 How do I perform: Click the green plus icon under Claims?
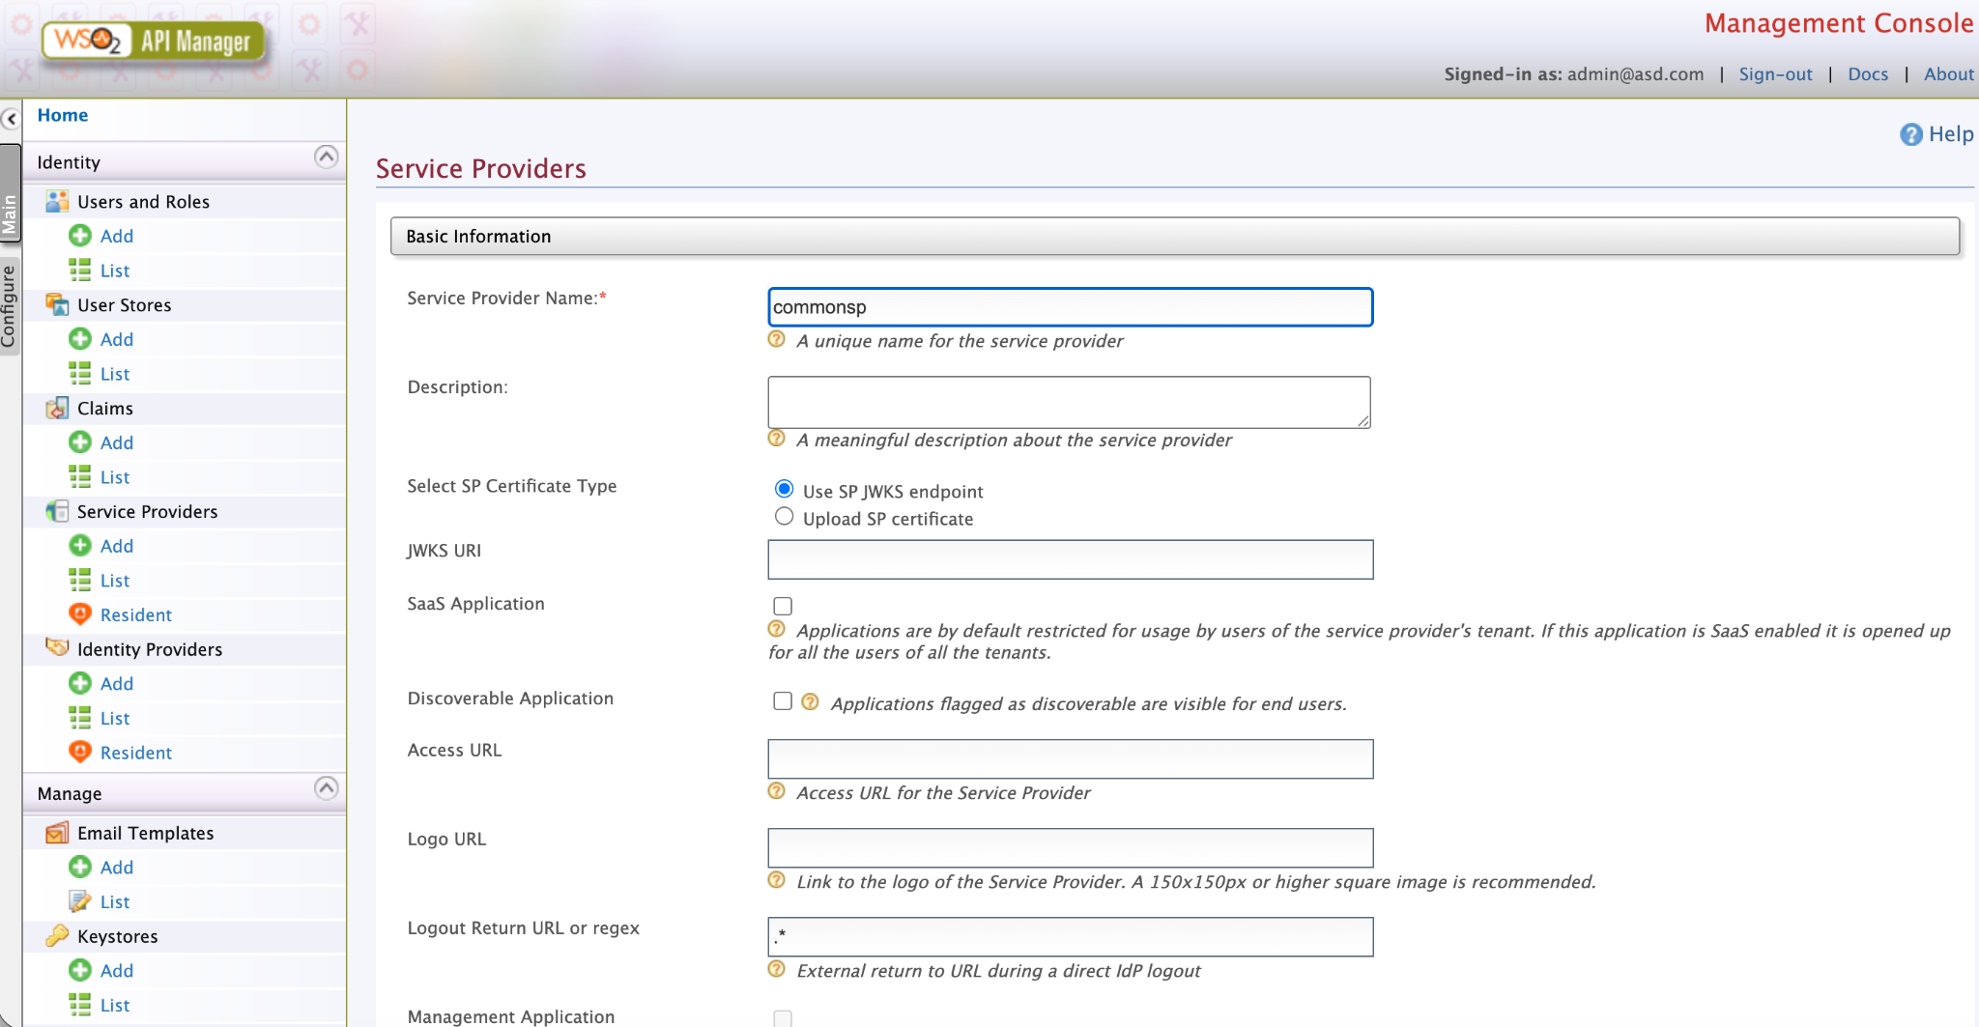80,442
